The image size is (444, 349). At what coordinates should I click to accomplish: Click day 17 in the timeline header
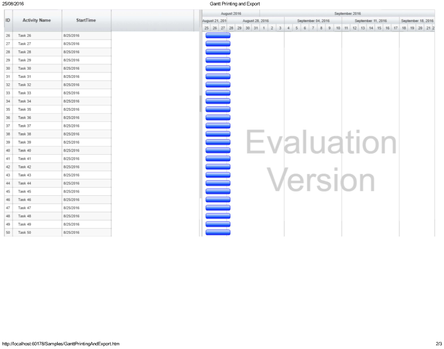(x=395, y=28)
